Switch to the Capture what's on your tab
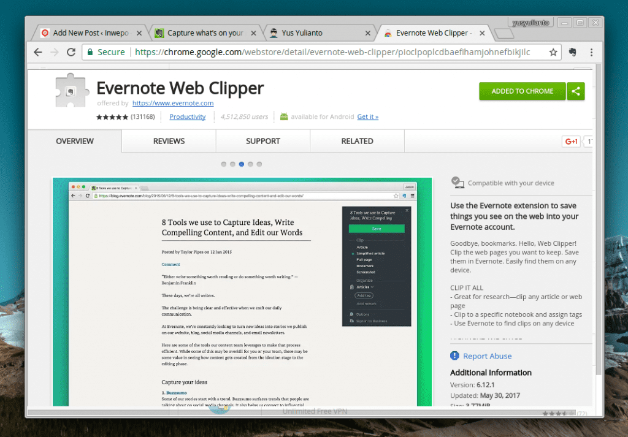The width and height of the screenshot is (628, 437). click(205, 33)
